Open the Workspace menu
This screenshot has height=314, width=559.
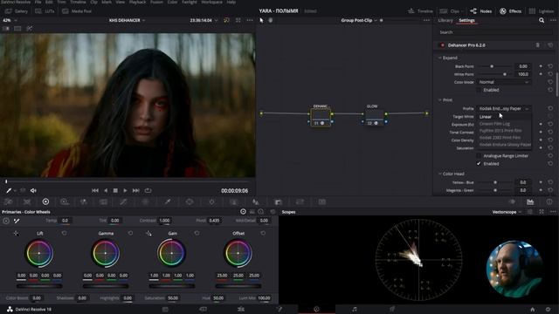point(211,2)
